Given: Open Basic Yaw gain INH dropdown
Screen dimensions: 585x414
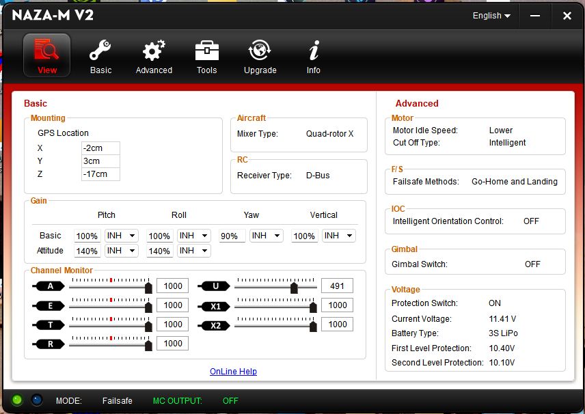Looking at the screenshot, I should point(266,236).
